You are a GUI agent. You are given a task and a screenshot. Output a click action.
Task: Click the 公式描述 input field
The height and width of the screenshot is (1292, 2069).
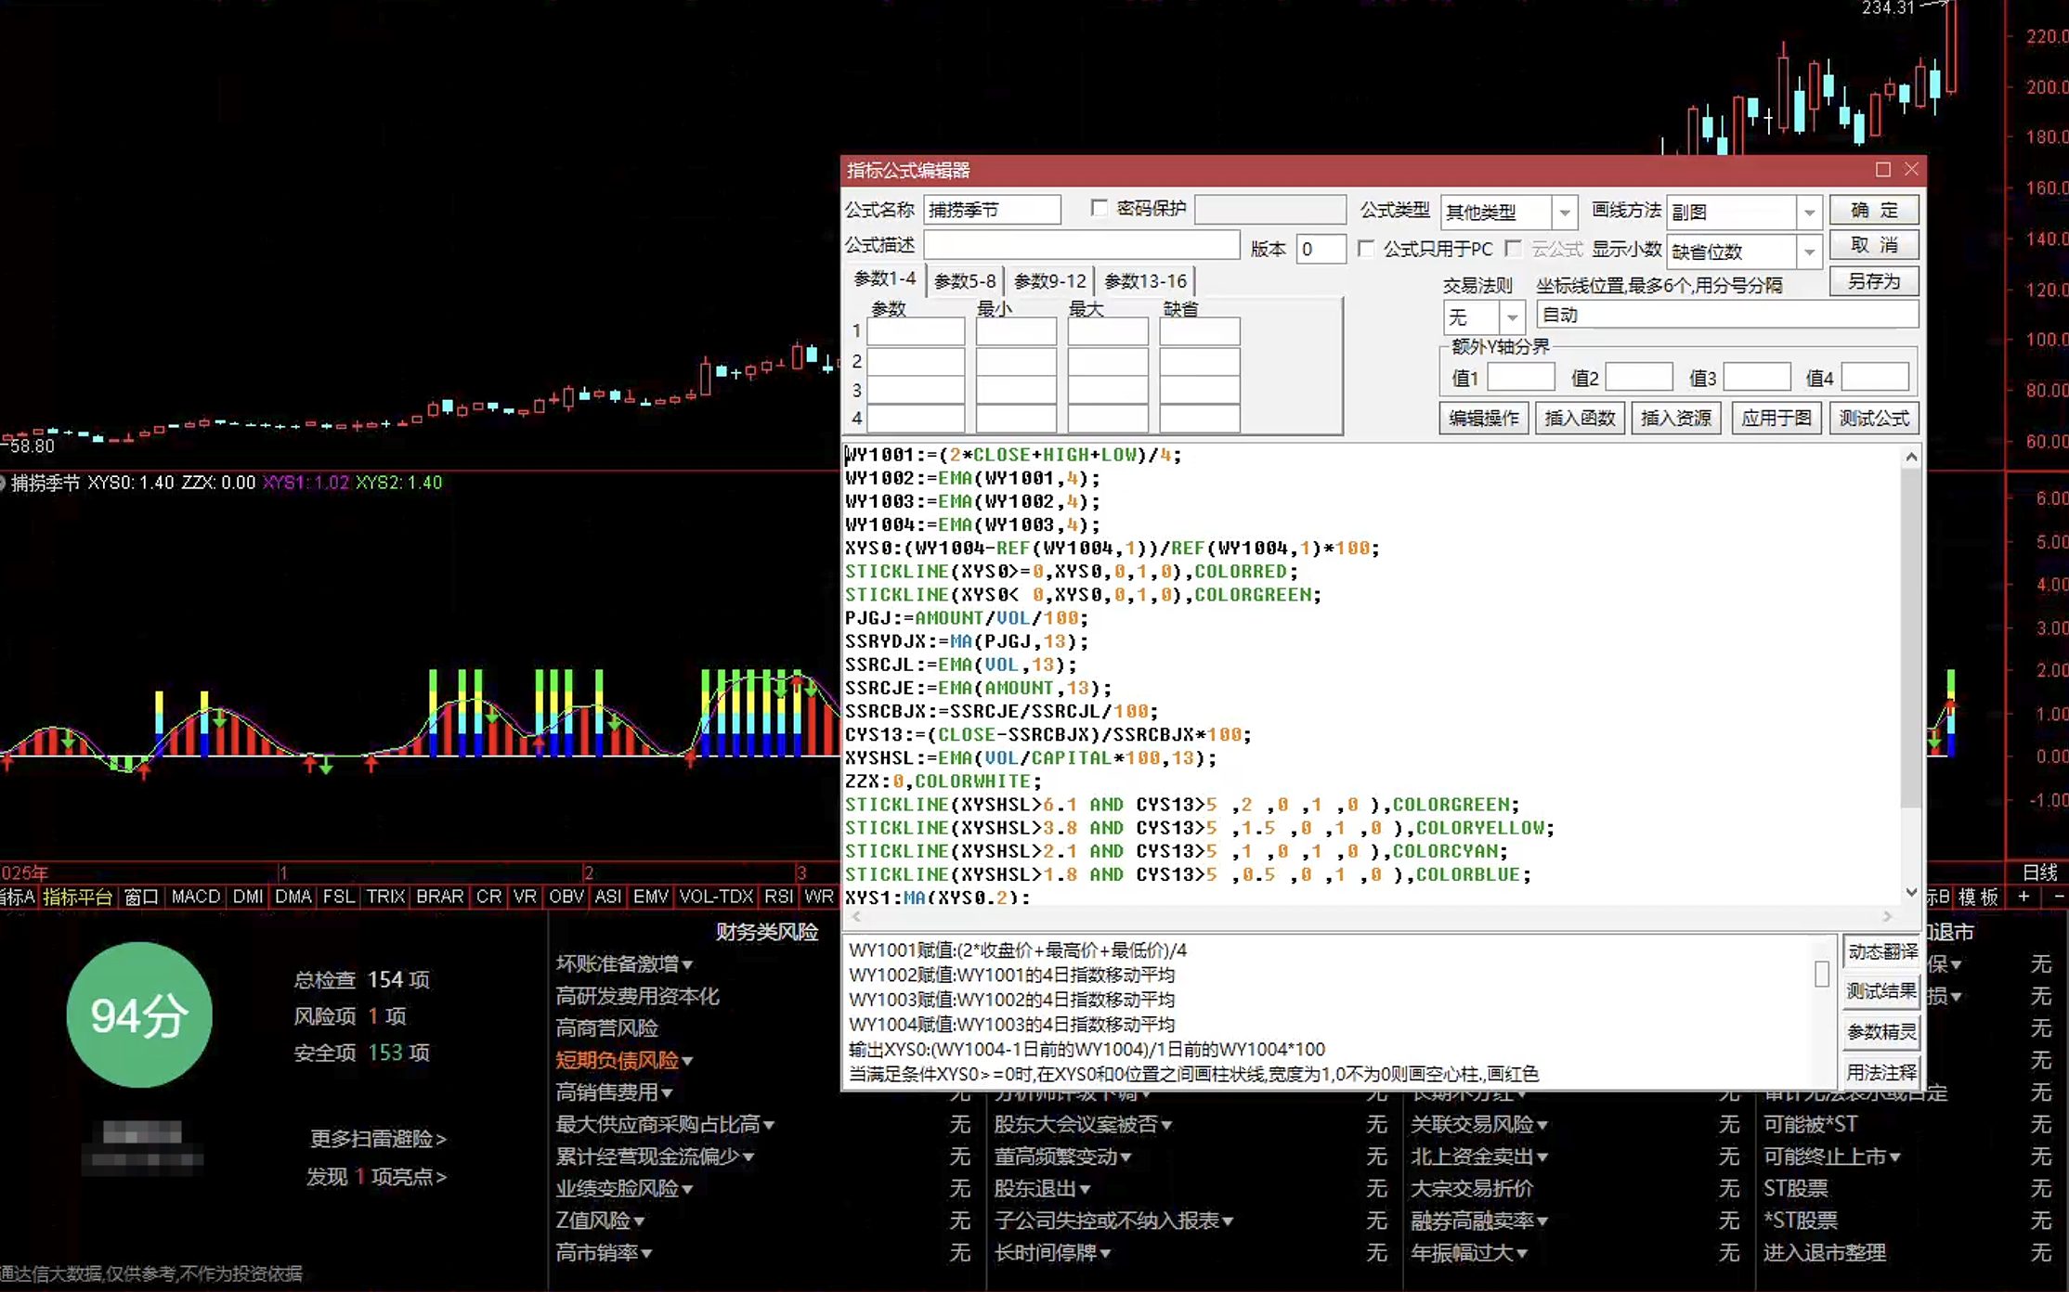point(1082,245)
